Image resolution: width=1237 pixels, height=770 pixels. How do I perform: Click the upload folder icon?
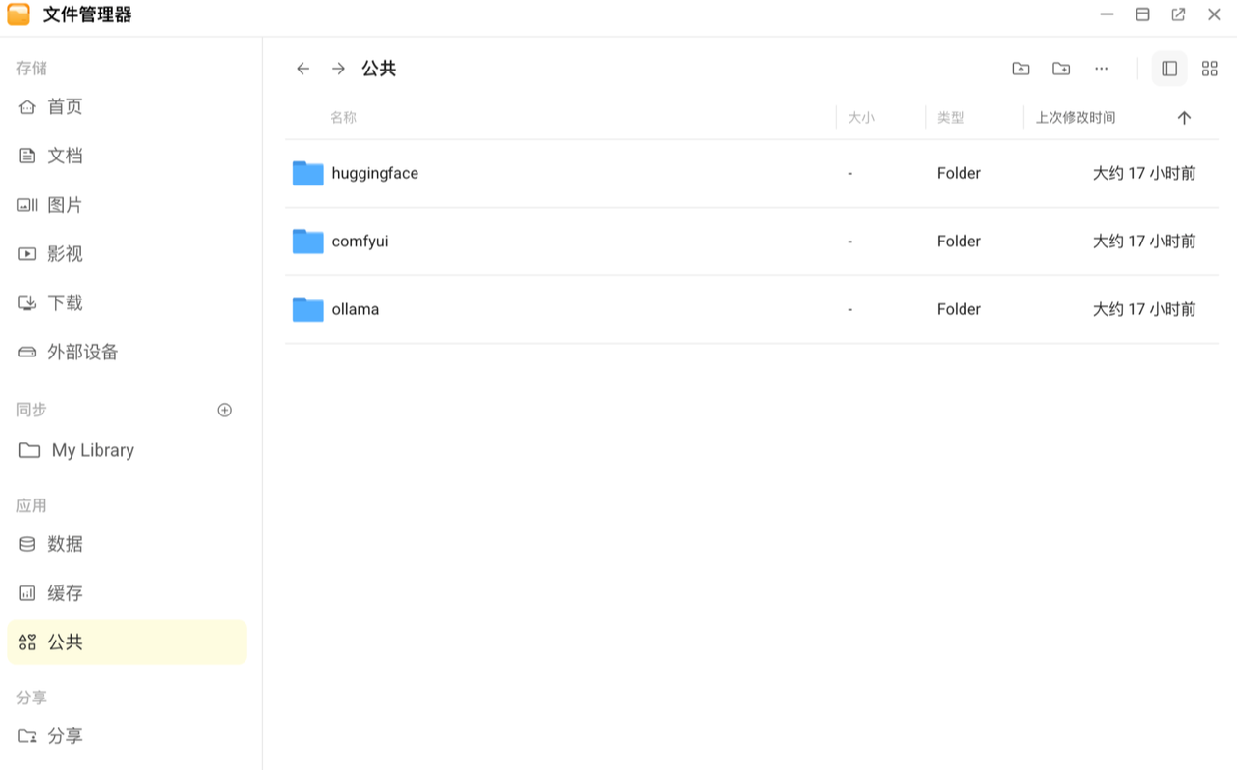1021,69
